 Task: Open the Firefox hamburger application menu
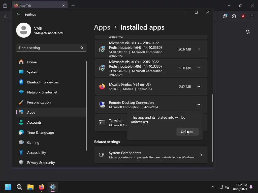[252, 16]
